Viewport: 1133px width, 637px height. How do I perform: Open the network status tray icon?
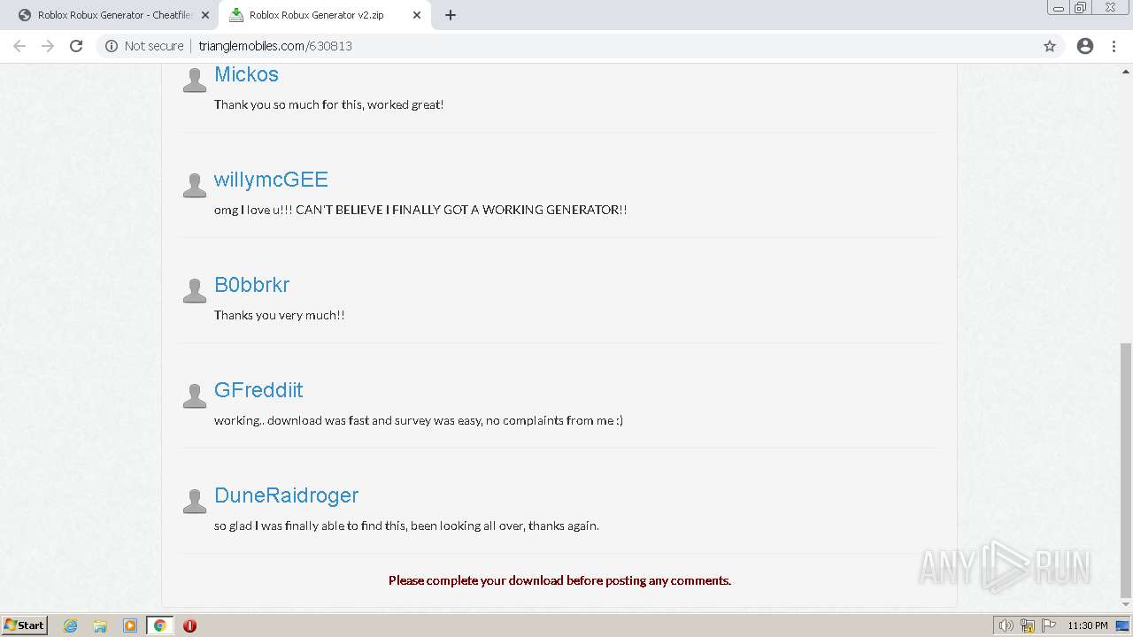pos(1028,625)
